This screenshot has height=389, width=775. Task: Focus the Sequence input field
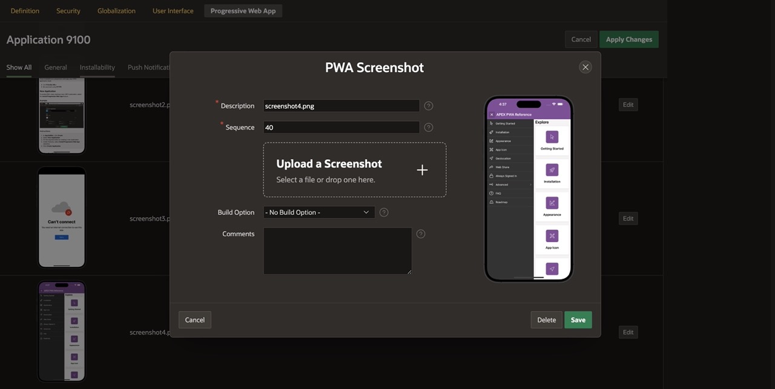[x=341, y=128]
